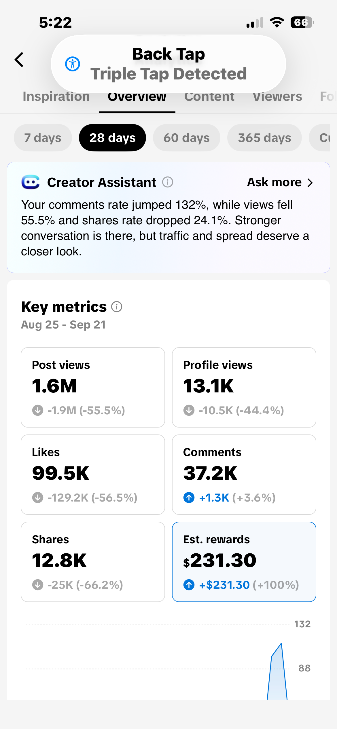Viewport: 337px width, 729px height.
Task: Tap the Wi-Fi status icon
Action: point(277,22)
